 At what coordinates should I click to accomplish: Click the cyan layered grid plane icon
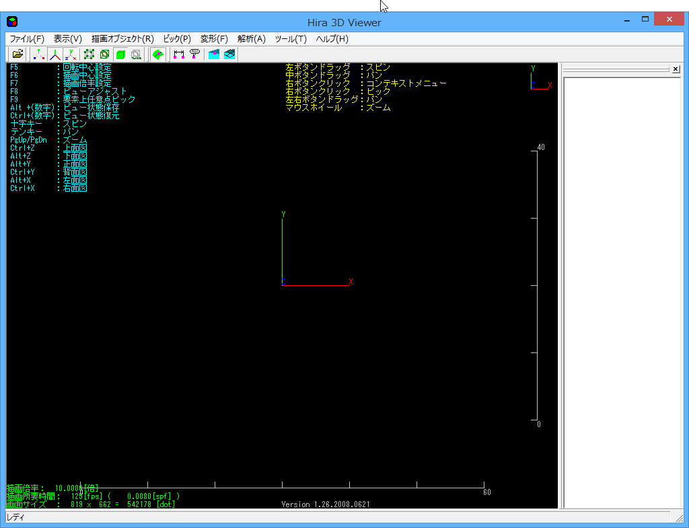[x=229, y=54]
